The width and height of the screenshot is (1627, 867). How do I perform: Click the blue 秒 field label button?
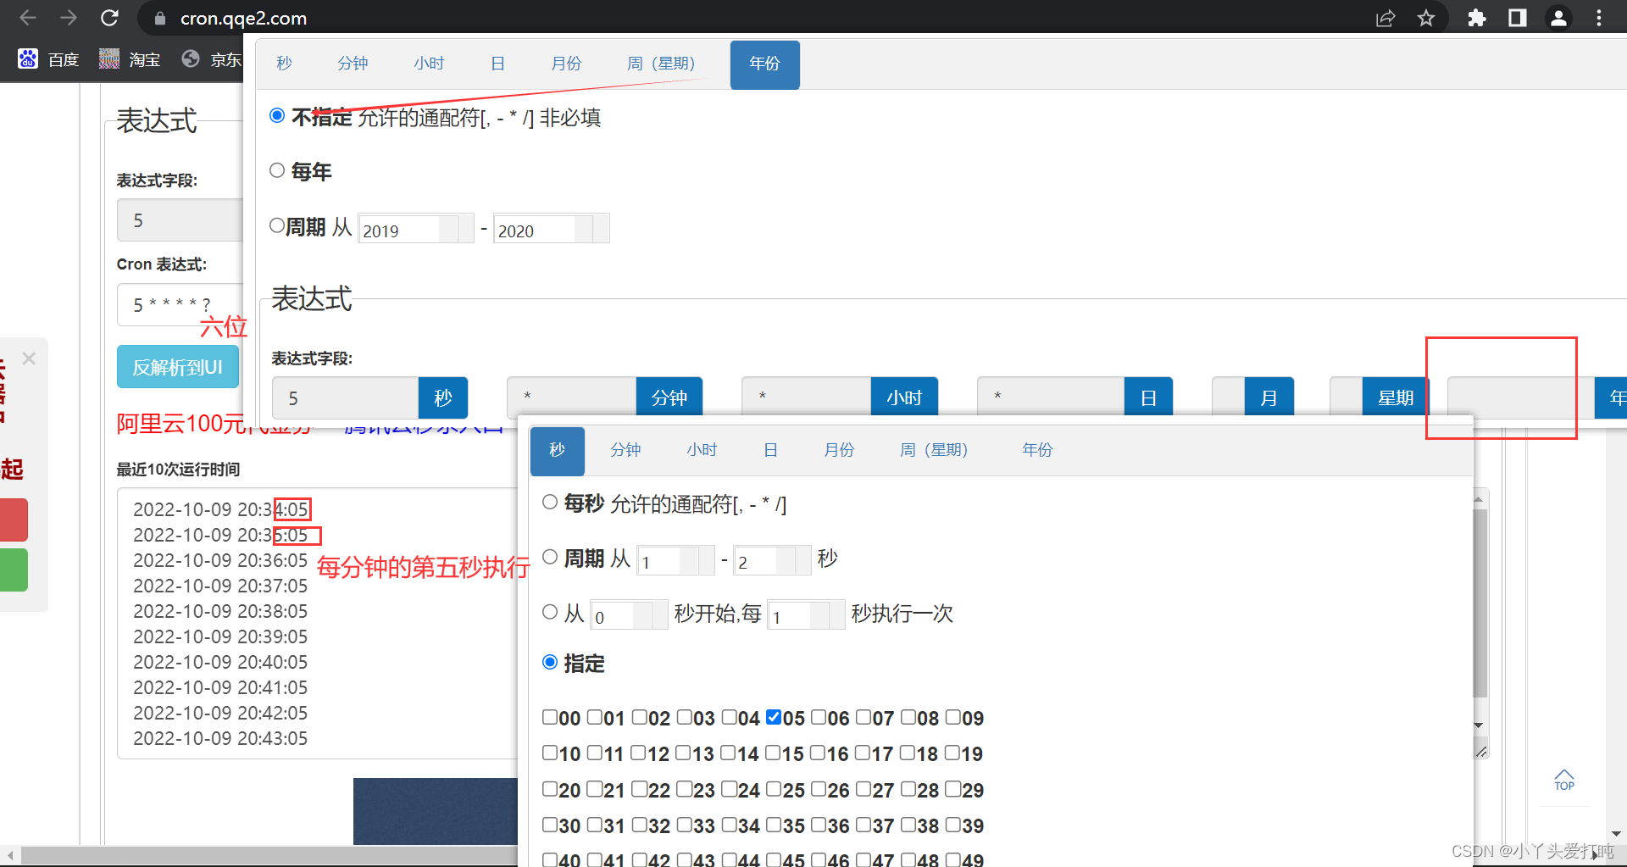[443, 398]
